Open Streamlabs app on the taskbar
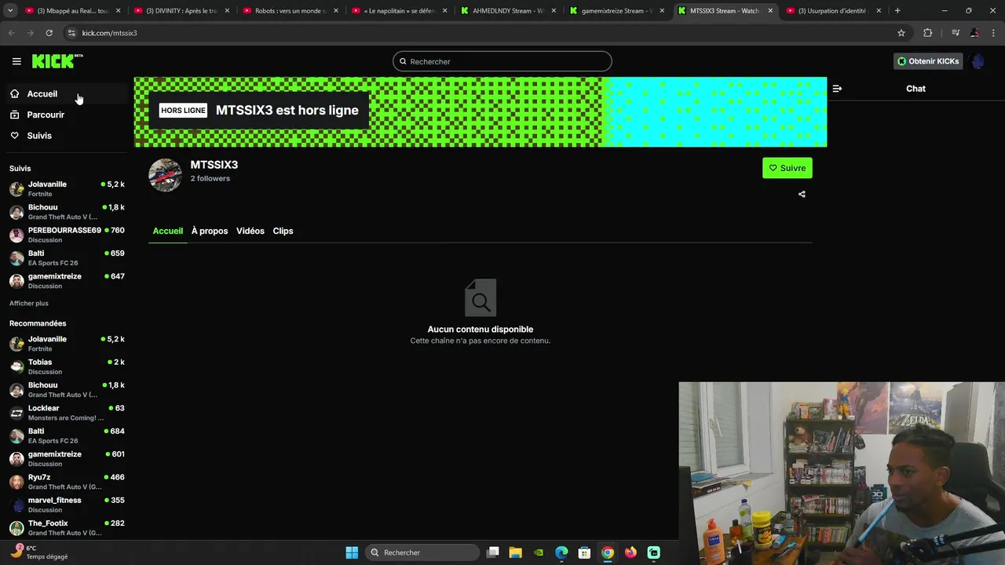Image resolution: width=1005 pixels, height=565 pixels. (x=653, y=552)
